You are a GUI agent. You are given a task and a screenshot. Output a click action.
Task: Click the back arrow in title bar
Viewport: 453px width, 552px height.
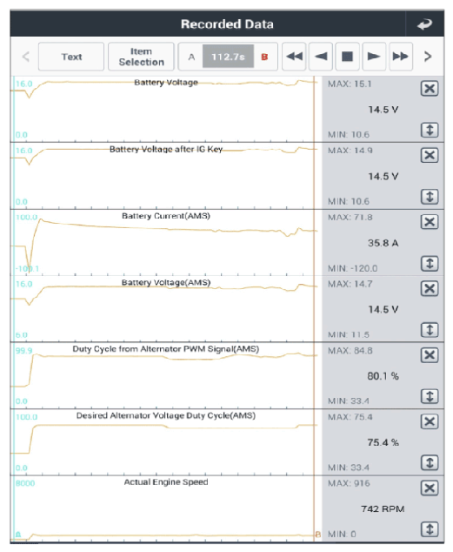pos(424,24)
